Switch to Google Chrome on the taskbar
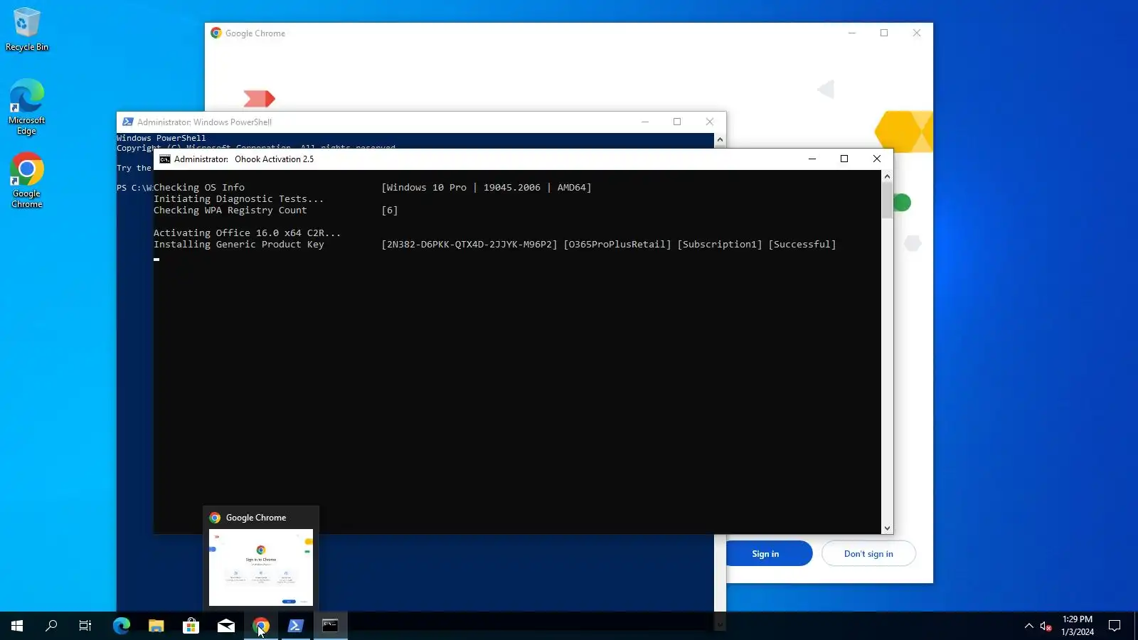1138x640 pixels. (261, 626)
